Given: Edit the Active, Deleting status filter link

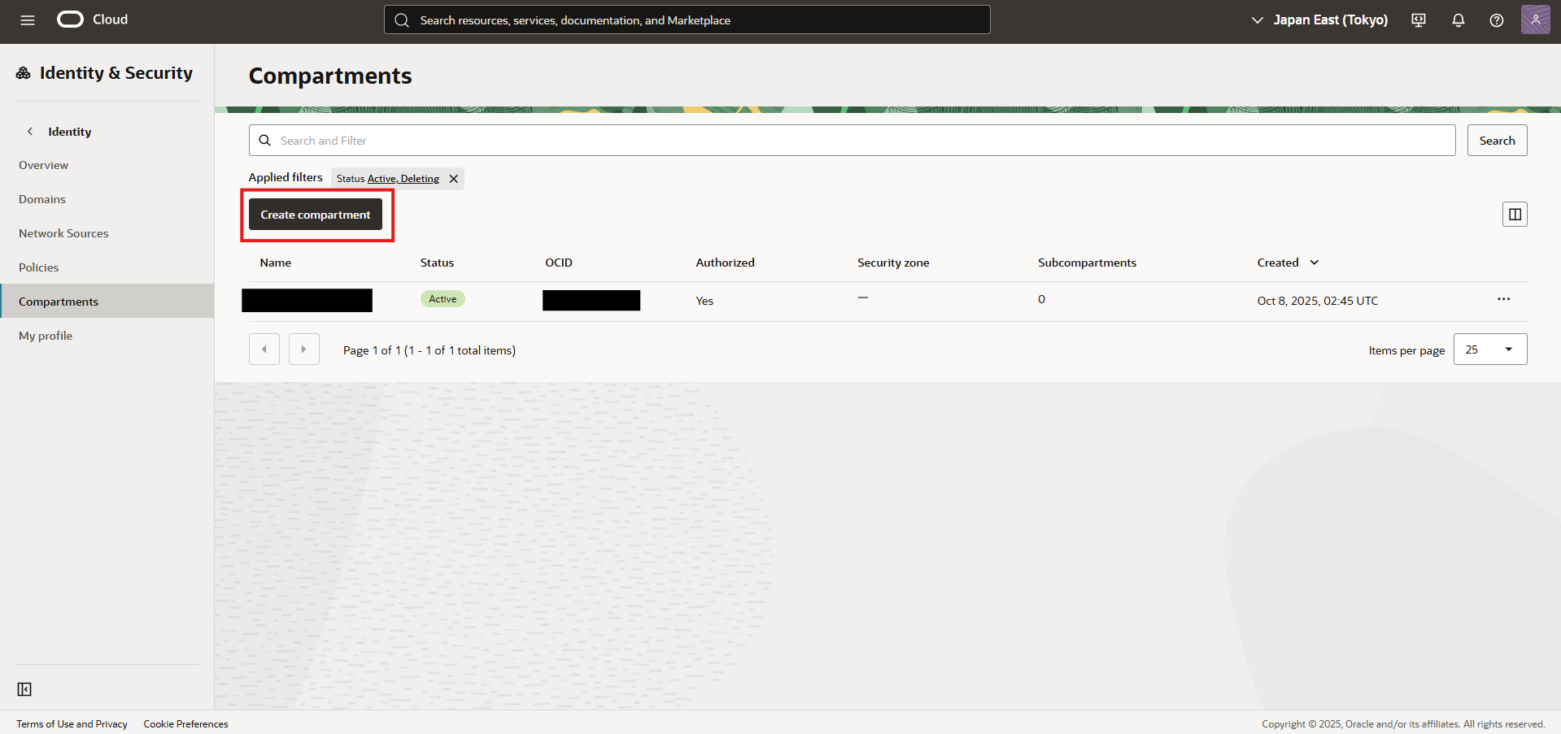Looking at the screenshot, I should [x=403, y=179].
